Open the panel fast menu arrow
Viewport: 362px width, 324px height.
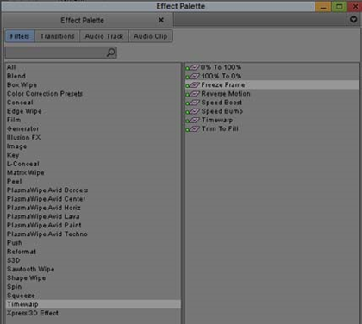click(x=353, y=20)
